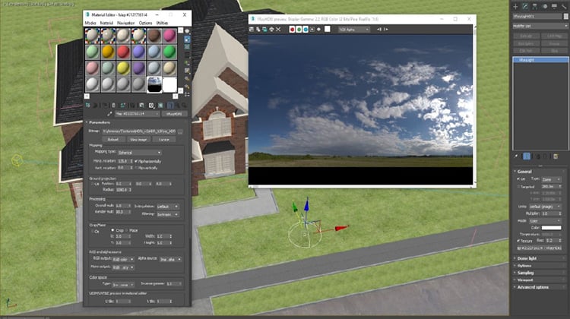The width and height of the screenshot is (570, 319).
Task: Toggle the blue channel in VRayHDRI preview
Action: [x=306, y=29]
